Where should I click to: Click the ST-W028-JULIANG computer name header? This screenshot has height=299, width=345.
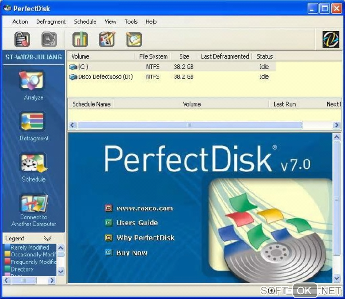pyautogui.click(x=33, y=57)
